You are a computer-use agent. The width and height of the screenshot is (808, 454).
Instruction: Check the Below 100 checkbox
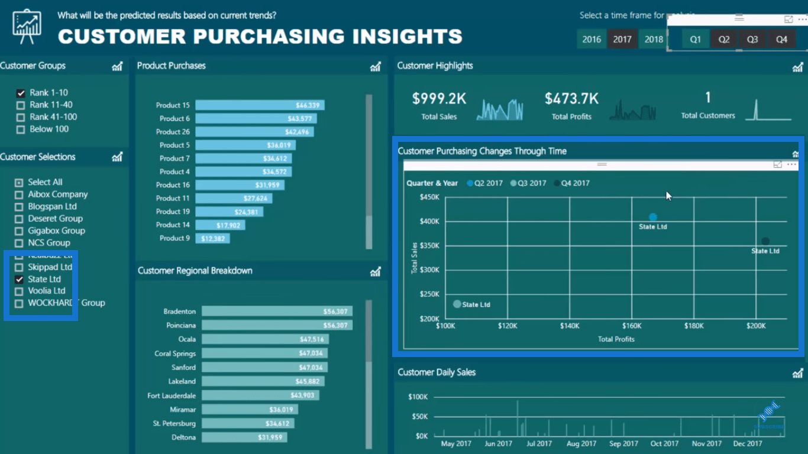[x=21, y=129]
